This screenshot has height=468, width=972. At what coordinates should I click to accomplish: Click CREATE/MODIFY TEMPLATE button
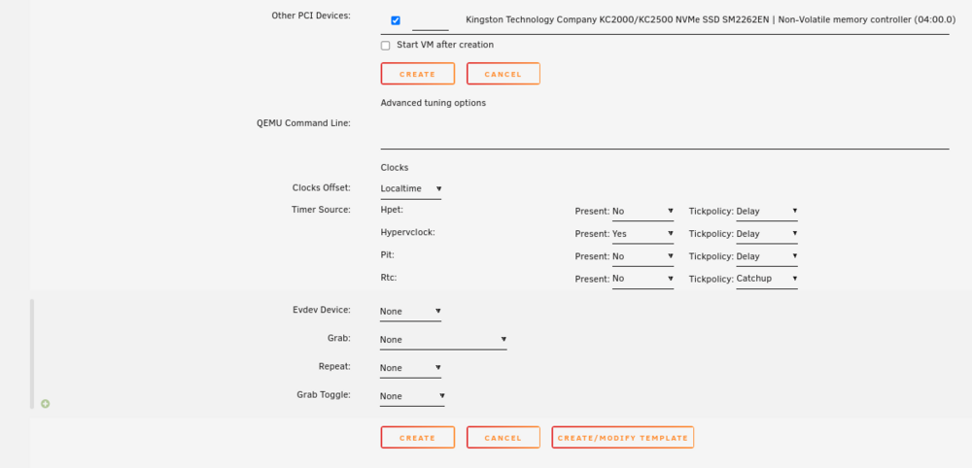pos(622,437)
